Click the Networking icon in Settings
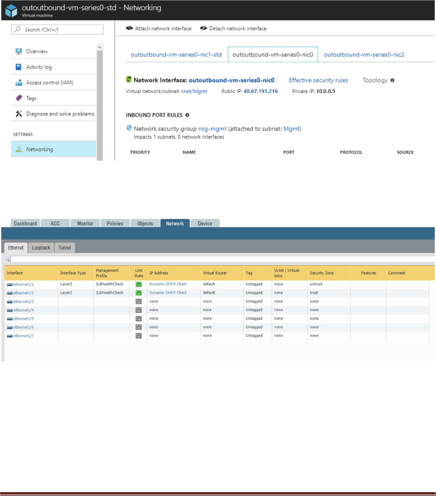436x496 pixels. (19, 149)
